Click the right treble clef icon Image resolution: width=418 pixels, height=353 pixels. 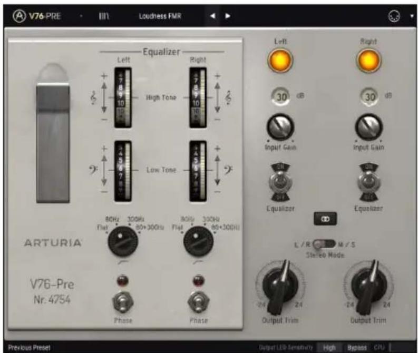coord(228,97)
